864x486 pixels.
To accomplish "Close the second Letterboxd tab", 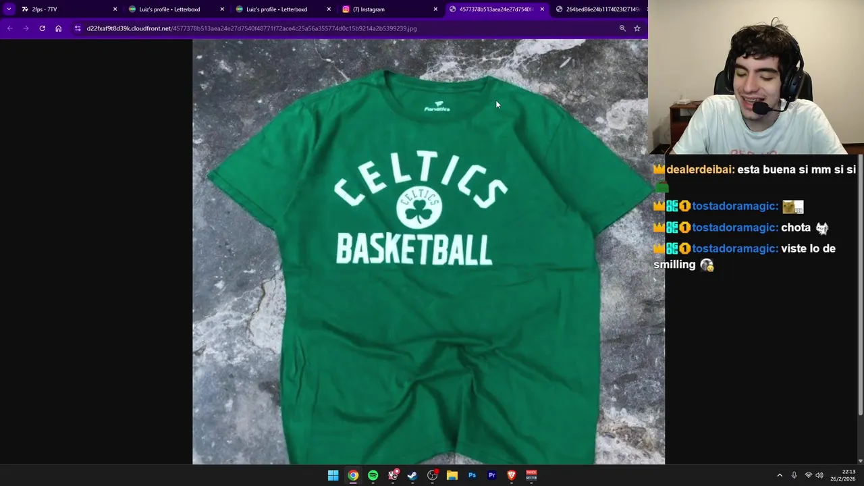I will 329,9.
